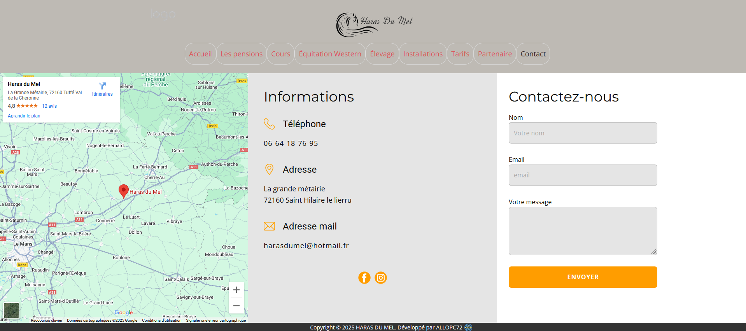Click the red Haras du Mel map pin
Image resolution: width=746 pixels, height=331 pixels.
tap(124, 191)
